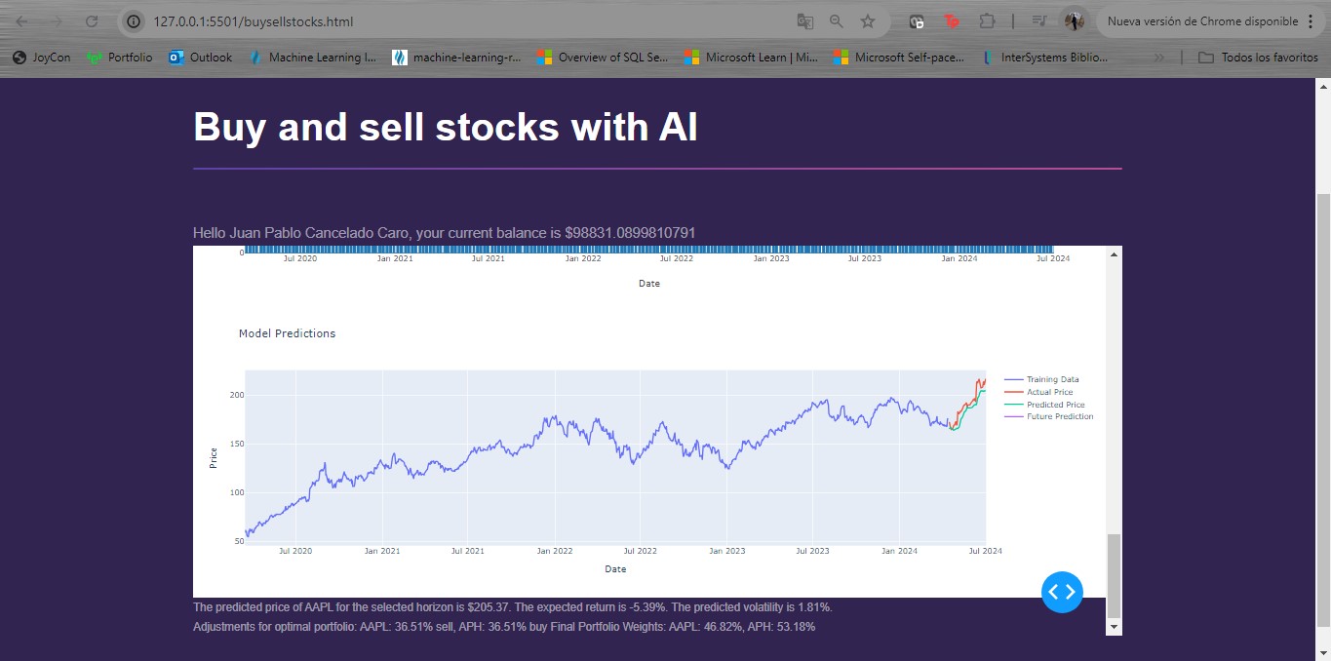Bookmark this page with the star icon
The image size is (1331, 661).
868,21
